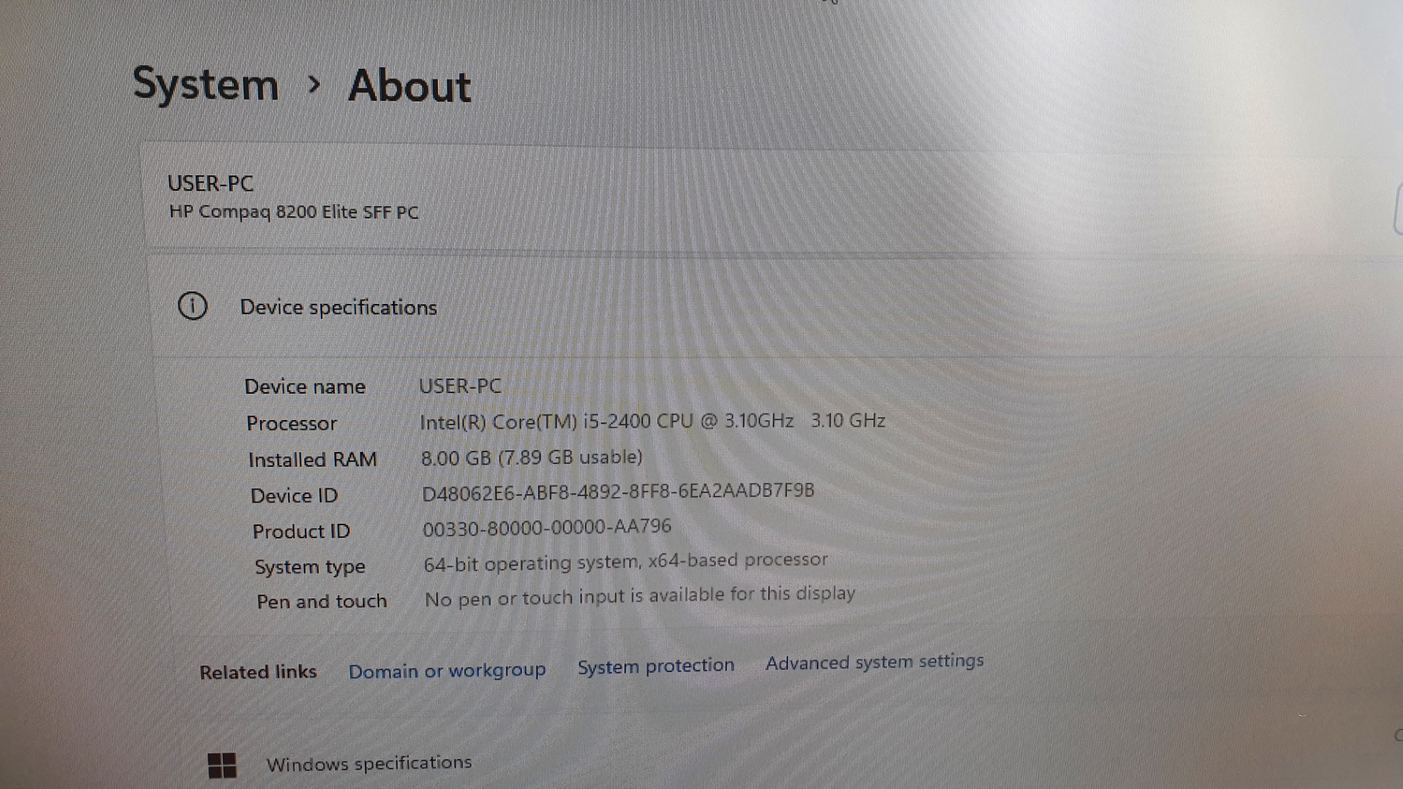This screenshot has height=789, width=1403.
Task: Open Advanced system settings link
Action: 875,662
